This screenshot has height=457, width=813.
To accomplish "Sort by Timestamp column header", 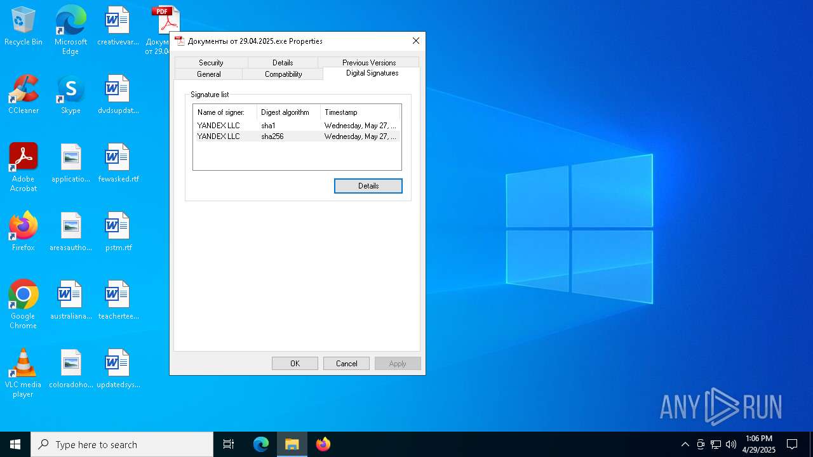I will click(x=360, y=112).
